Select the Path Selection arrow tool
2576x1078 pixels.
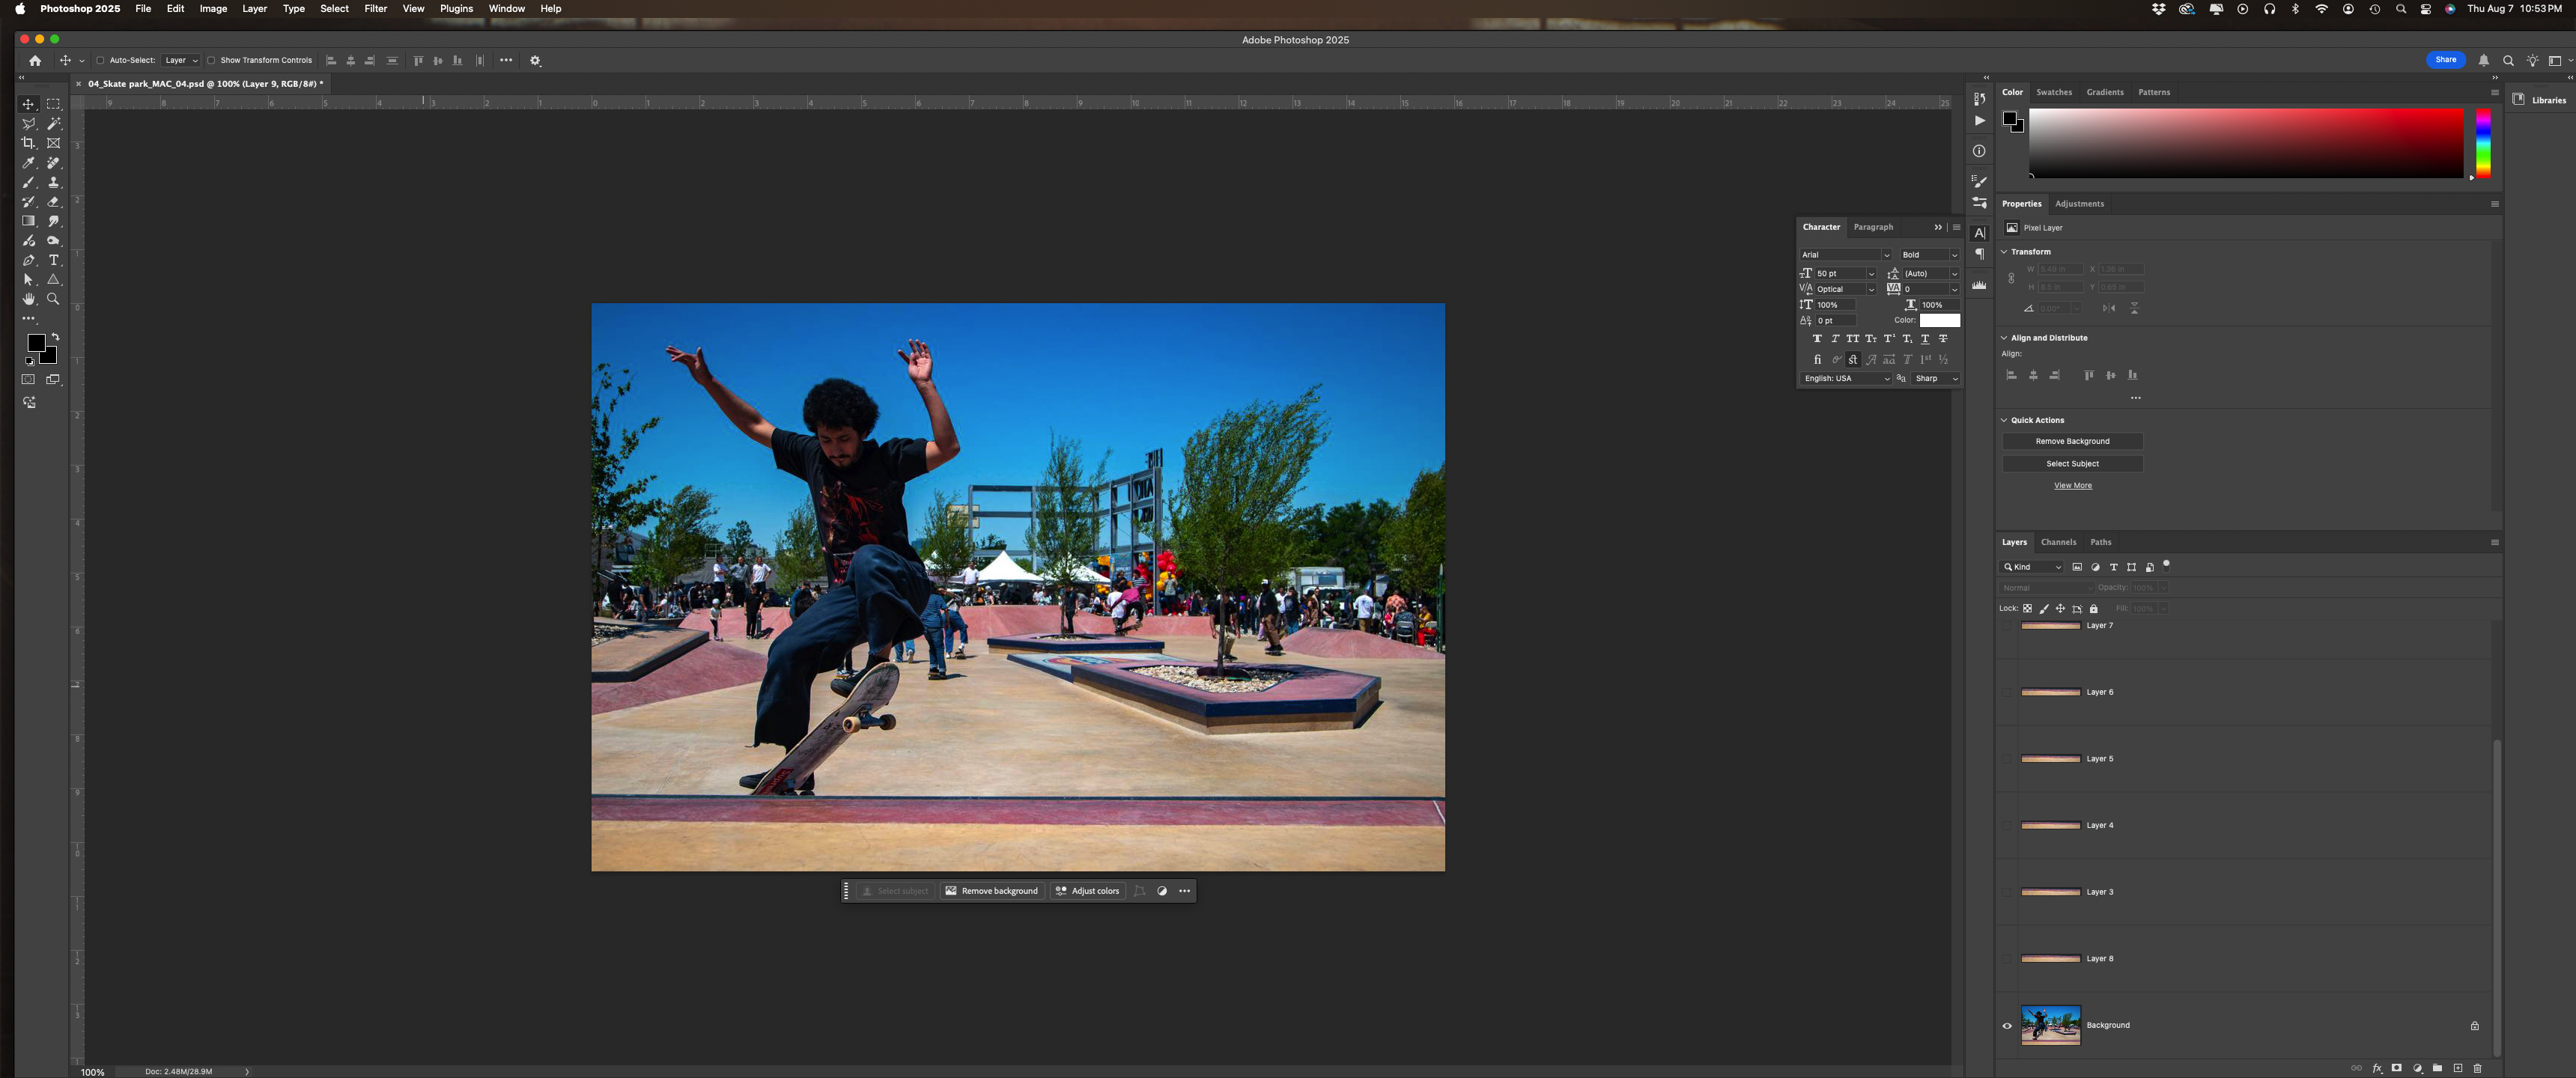(x=28, y=280)
